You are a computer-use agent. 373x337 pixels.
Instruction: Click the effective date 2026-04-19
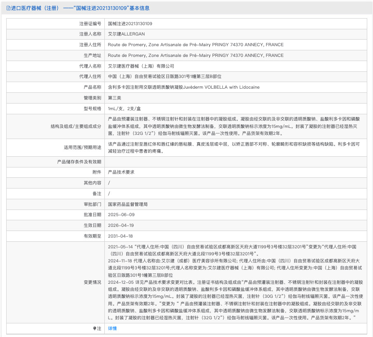pos(121,225)
